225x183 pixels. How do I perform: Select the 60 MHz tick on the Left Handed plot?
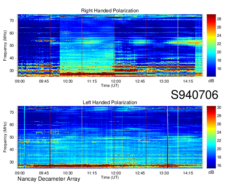tap(12, 125)
